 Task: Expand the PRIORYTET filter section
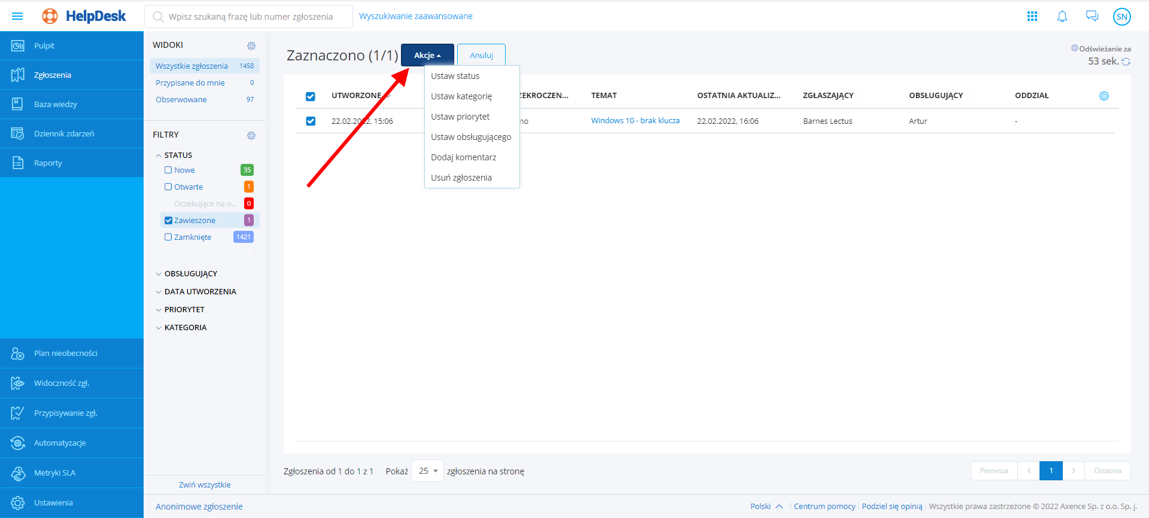(x=184, y=310)
